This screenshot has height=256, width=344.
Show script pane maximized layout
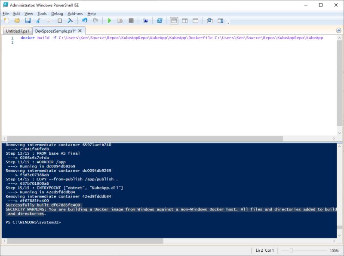(x=195, y=21)
